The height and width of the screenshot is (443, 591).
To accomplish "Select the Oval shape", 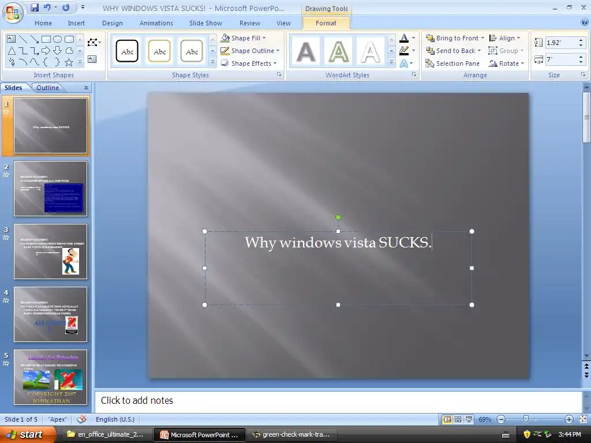I will (x=57, y=39).
